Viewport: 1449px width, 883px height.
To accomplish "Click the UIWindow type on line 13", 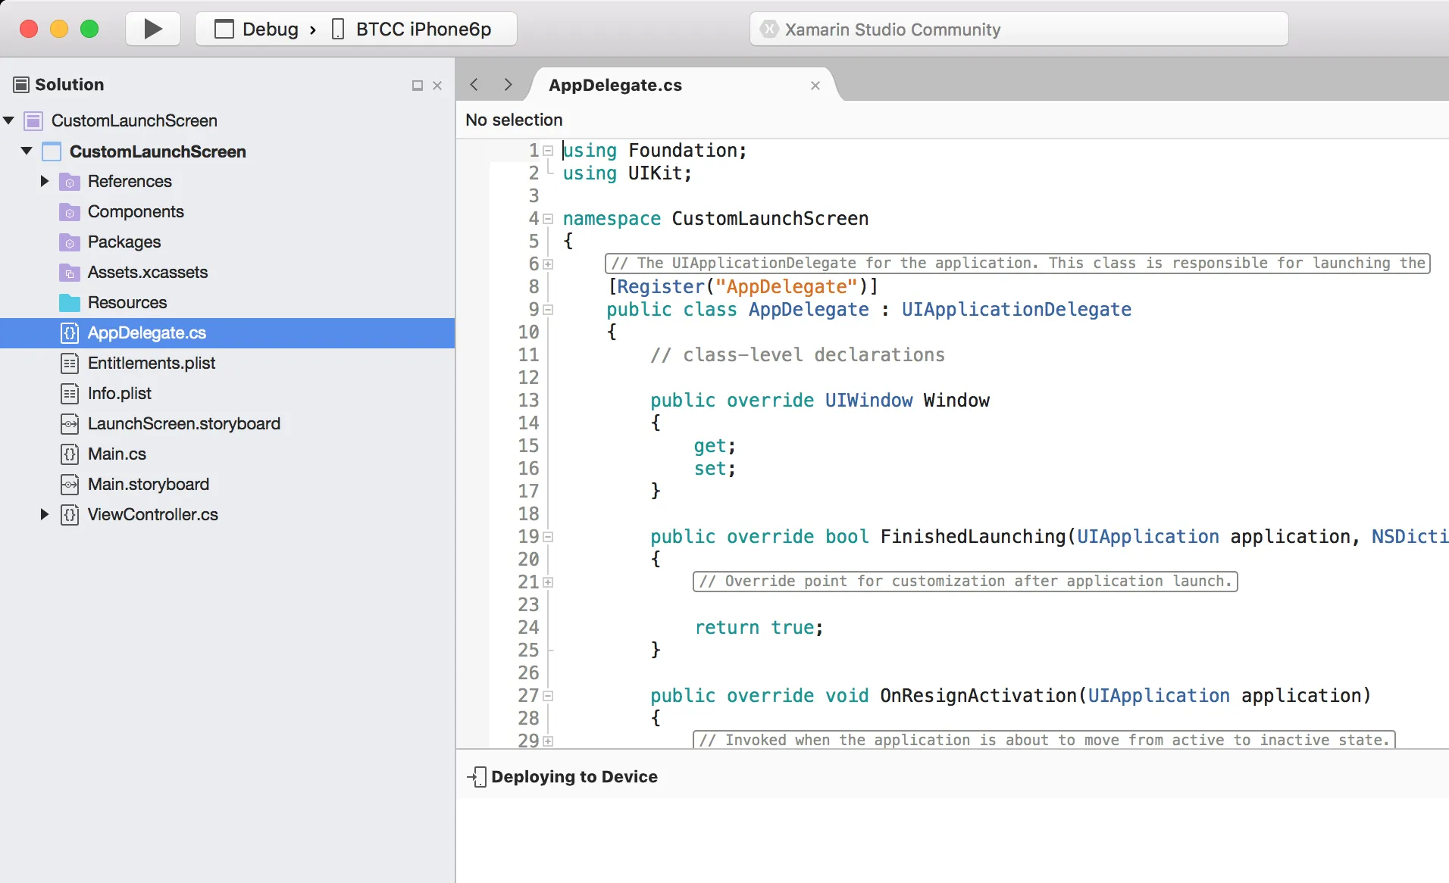I will pos(868,401).
